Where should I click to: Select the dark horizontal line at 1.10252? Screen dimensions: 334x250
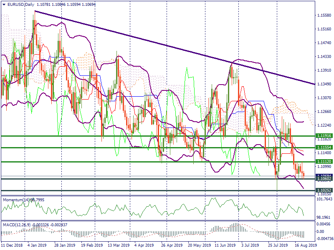[125, 190]
